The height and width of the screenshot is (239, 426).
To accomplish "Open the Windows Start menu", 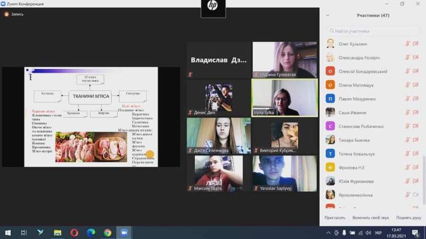I will pos(8,233).
